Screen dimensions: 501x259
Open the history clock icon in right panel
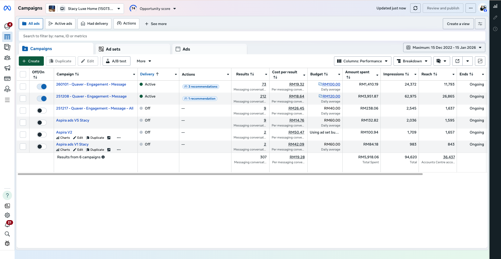point(495,29)
